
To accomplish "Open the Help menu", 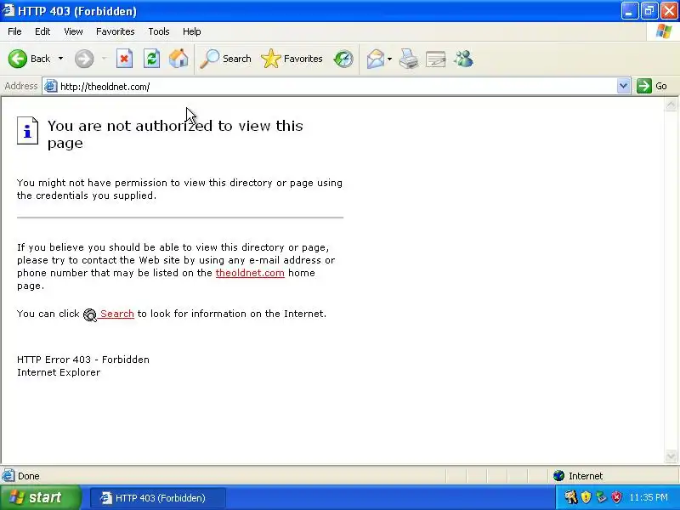I will click(x=192, y=31).
